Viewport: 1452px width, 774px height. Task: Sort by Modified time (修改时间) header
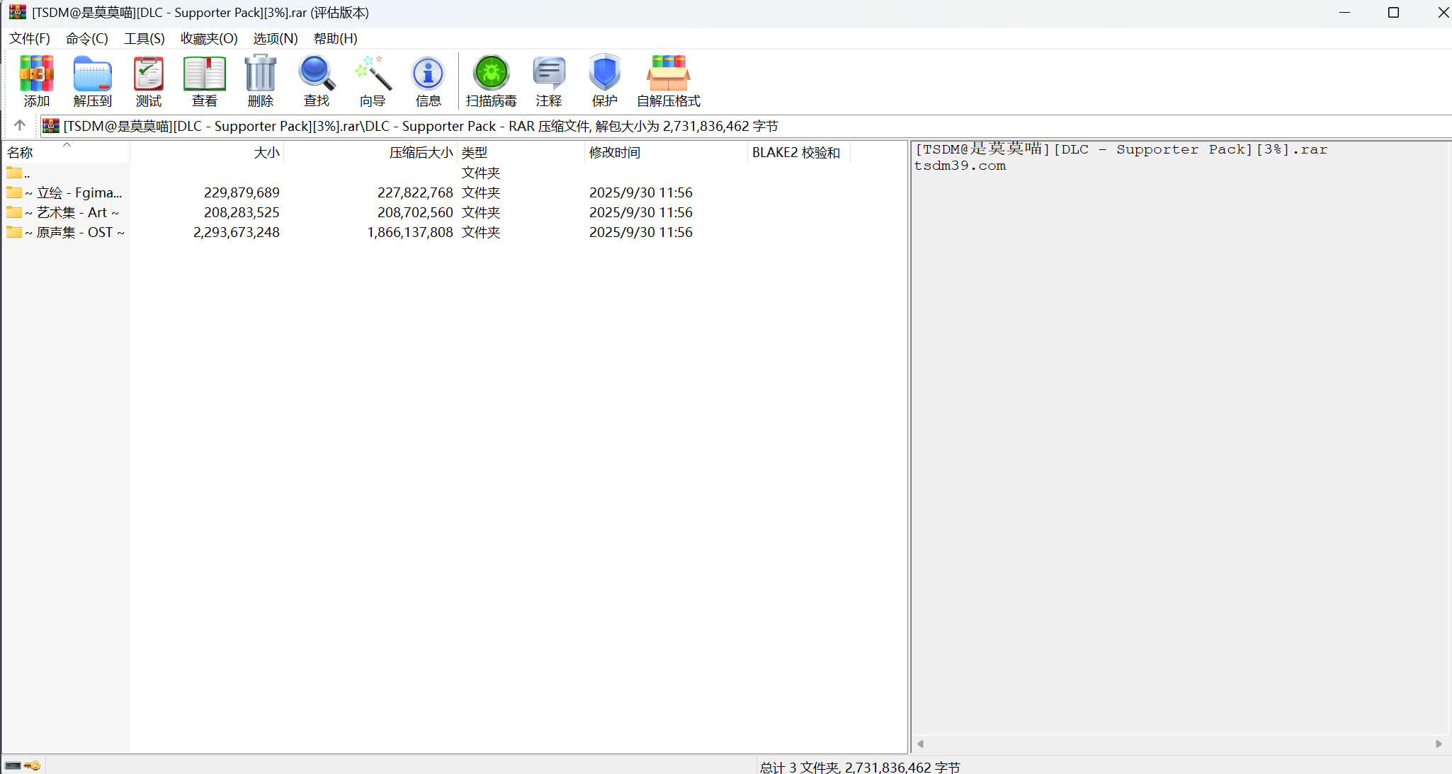(x=614, y=153)
